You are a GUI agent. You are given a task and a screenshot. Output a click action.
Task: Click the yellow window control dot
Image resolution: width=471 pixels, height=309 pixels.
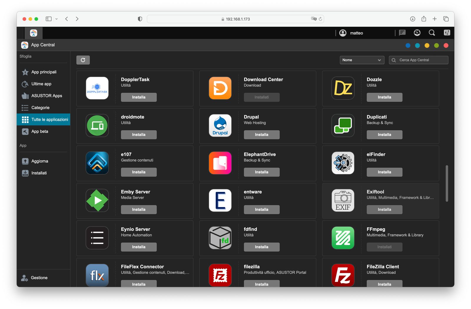pyautogui.click(x=427, y=45)
